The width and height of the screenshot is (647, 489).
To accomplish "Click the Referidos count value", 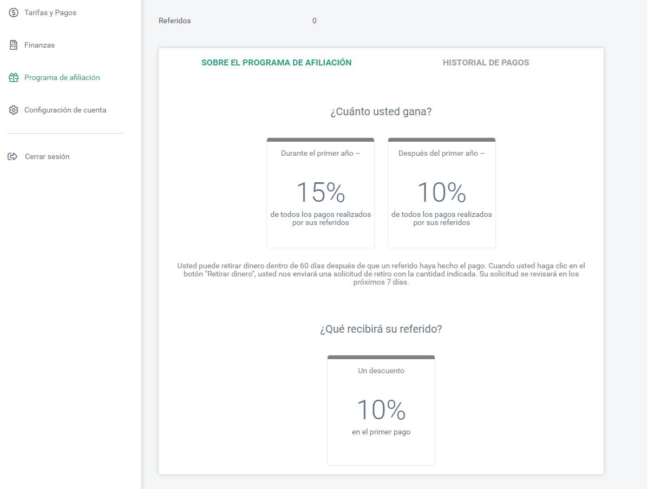I will tap(315, 21).
